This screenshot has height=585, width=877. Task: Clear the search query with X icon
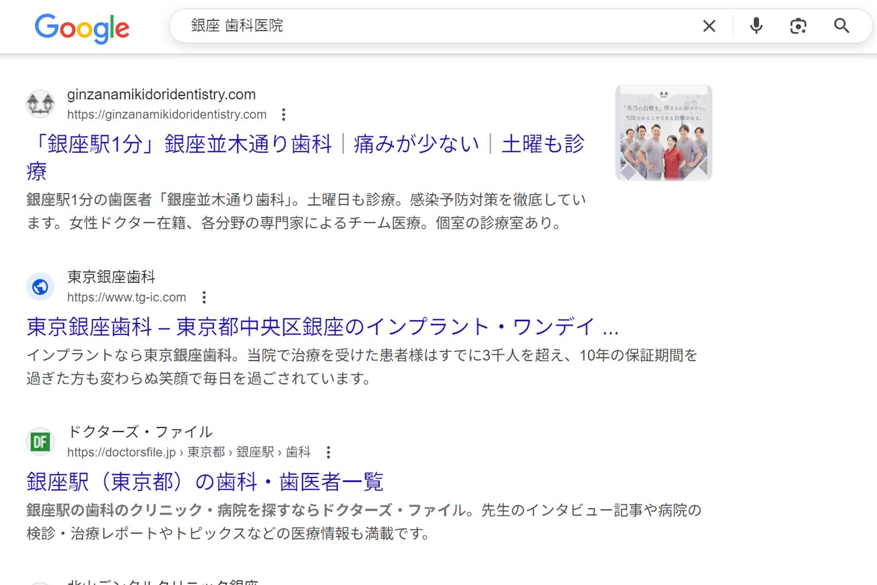709,26
